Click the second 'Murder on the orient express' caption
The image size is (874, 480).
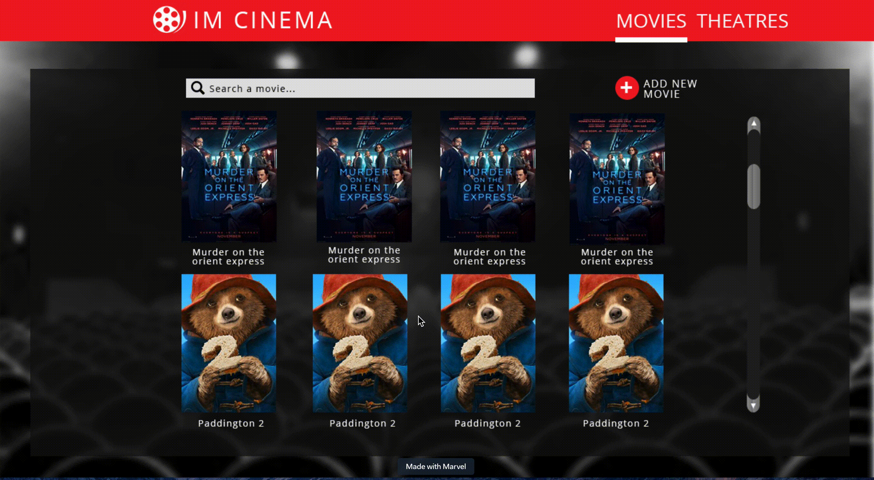coord(364,255)
